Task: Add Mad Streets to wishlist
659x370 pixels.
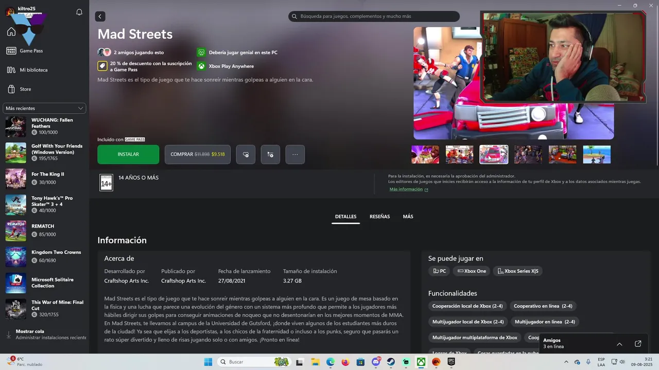Action: coord(246,154)
